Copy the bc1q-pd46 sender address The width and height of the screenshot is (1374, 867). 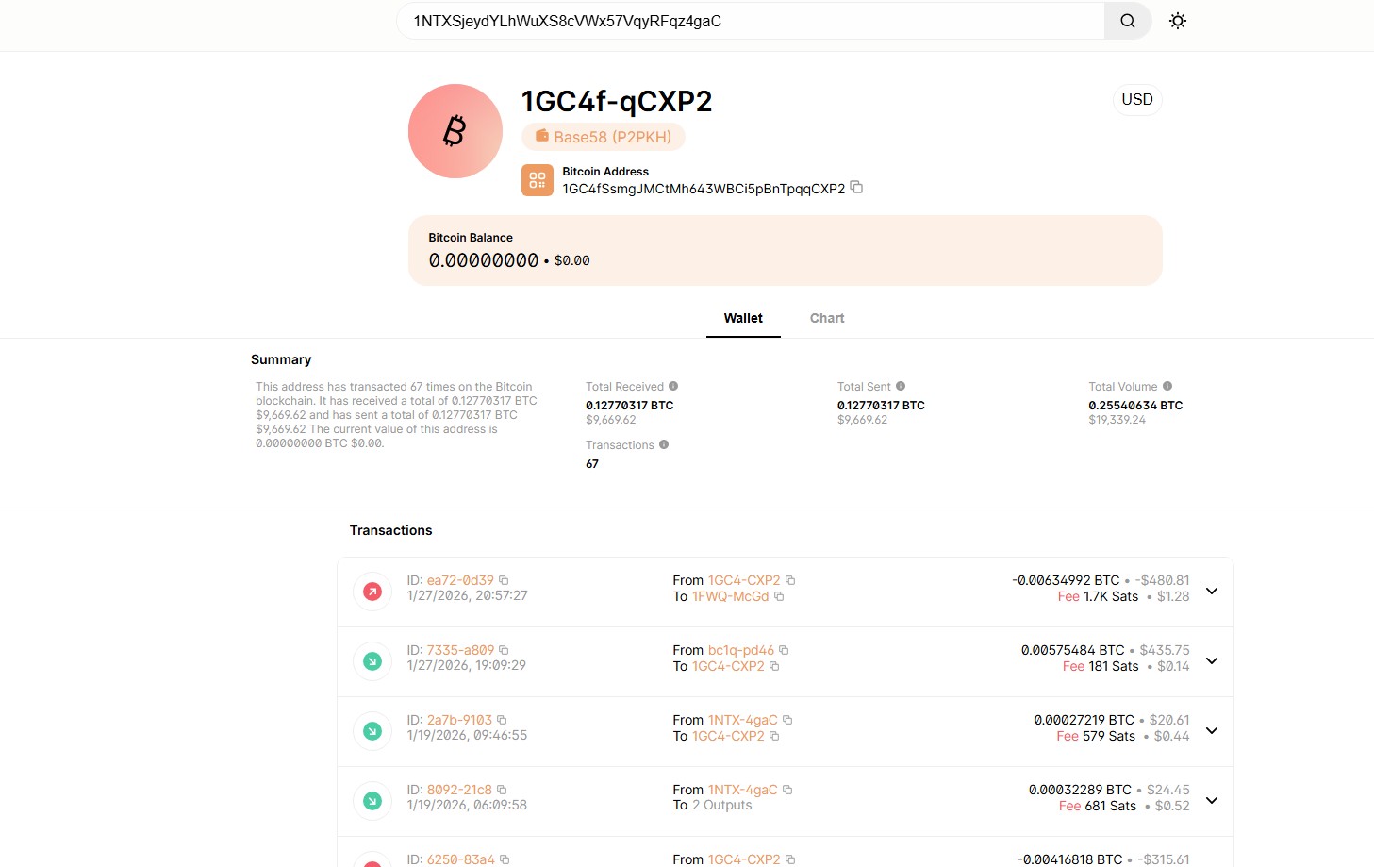[784, 650]
